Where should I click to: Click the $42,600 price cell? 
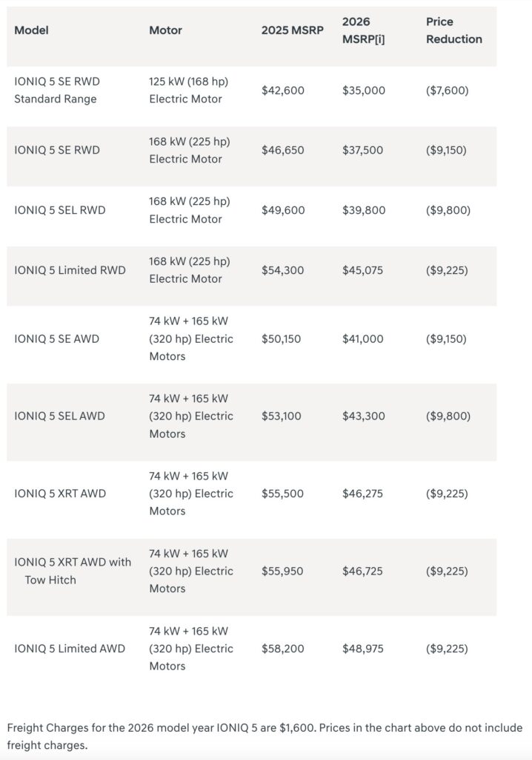tap(282, 91)
